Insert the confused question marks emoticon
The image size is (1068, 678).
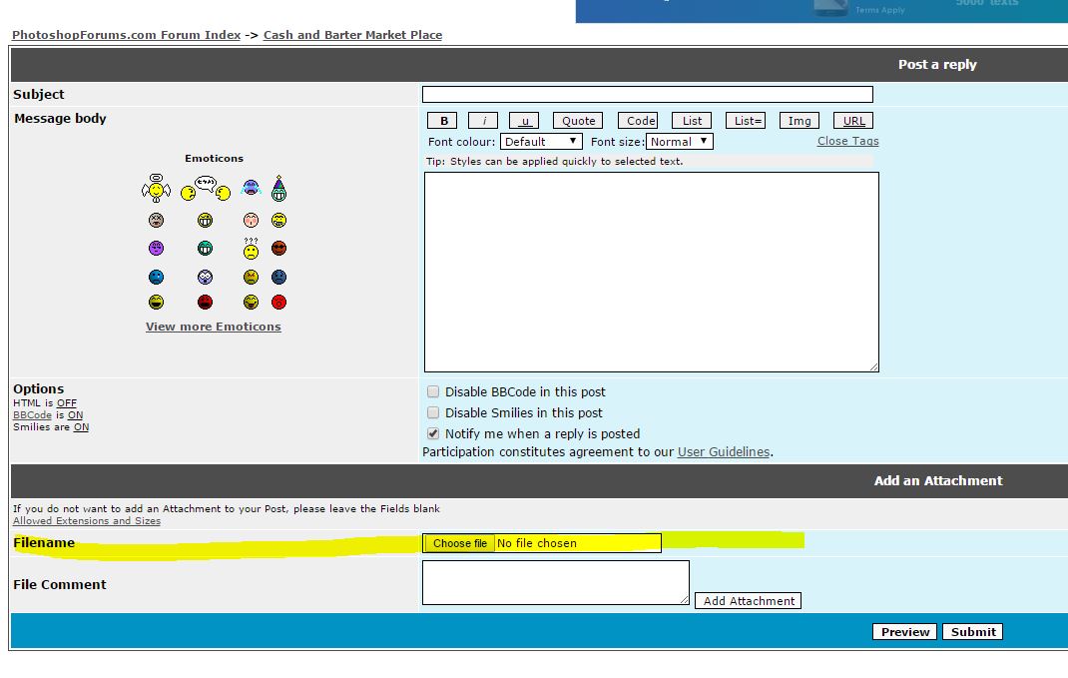click(251, 248)
